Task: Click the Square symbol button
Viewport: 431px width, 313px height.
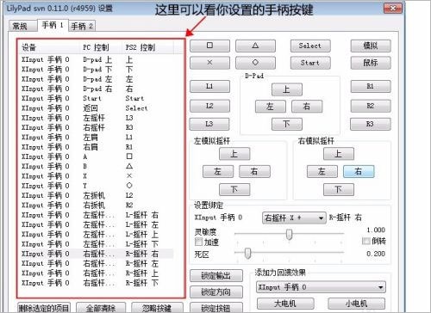Action: (209, 46)
